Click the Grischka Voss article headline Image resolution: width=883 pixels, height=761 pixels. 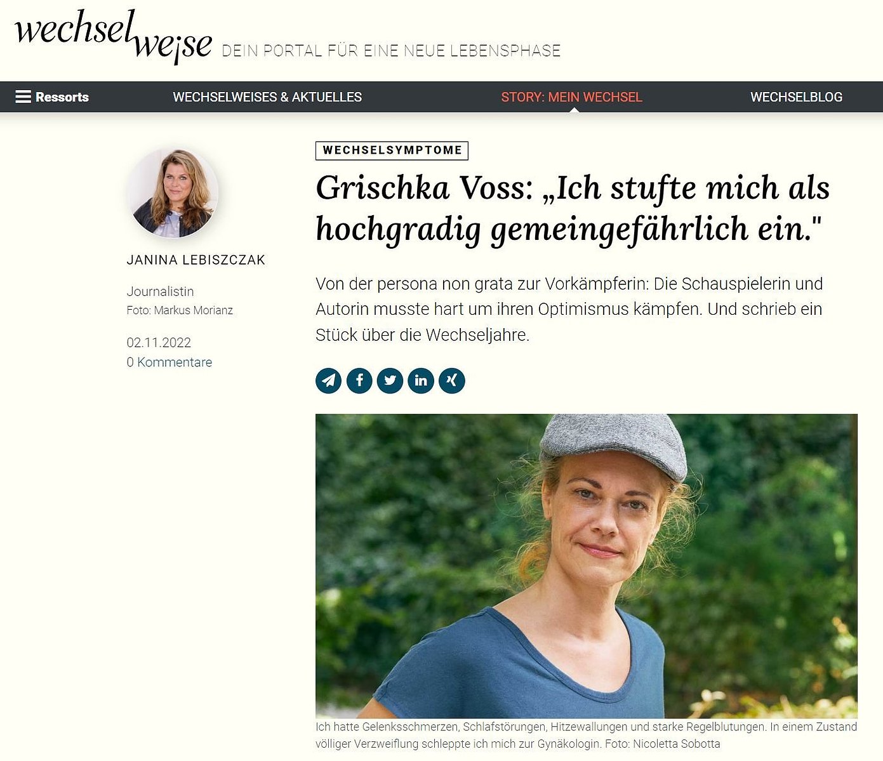573,208
